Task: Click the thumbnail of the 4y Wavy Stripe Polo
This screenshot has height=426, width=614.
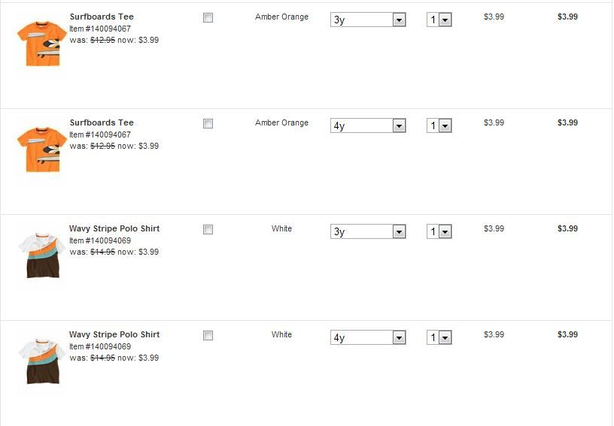Action: coord(41,361)
